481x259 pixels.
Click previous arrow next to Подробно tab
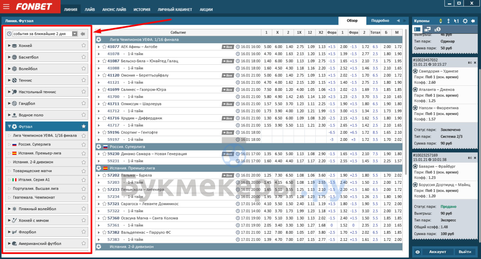click(x=398, y=21)
